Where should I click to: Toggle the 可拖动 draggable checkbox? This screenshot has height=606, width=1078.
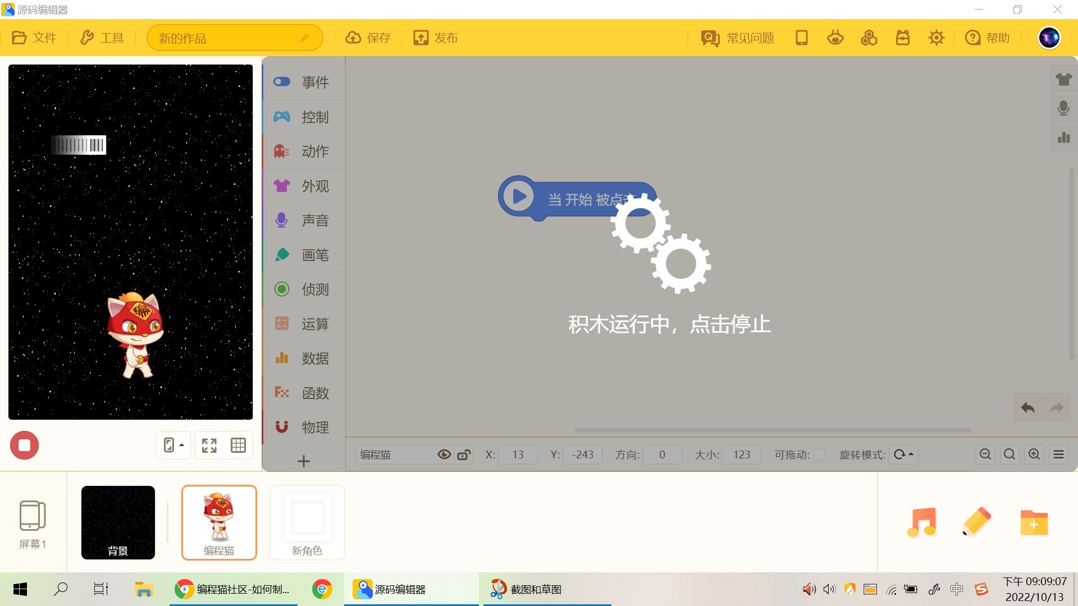(x=820, y=454)
